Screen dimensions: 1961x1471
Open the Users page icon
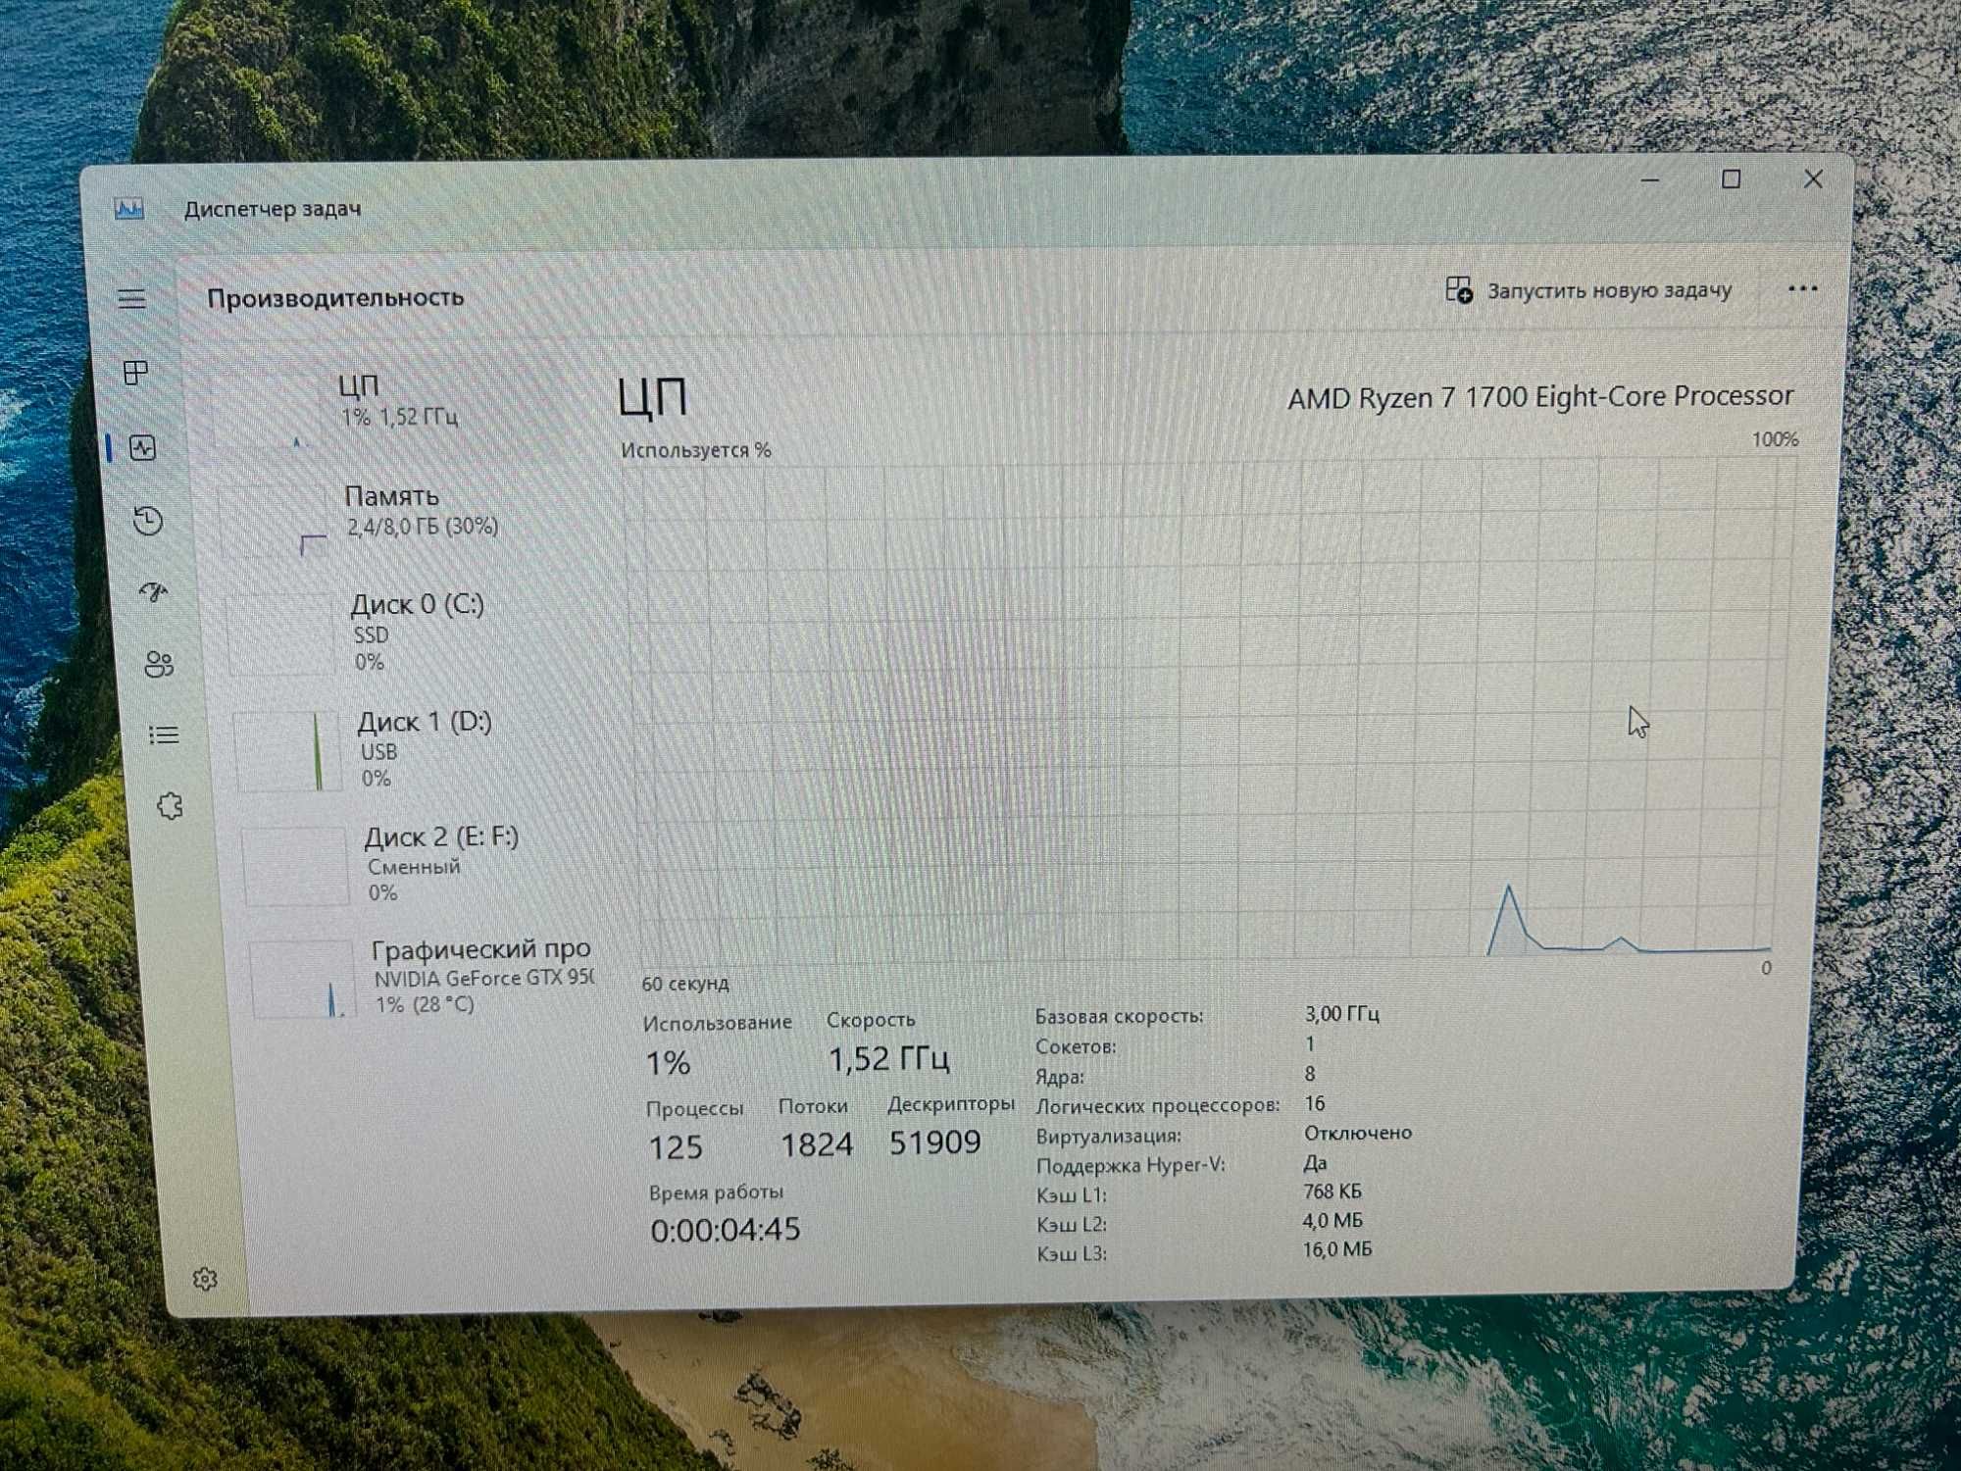tap(159, 664)
